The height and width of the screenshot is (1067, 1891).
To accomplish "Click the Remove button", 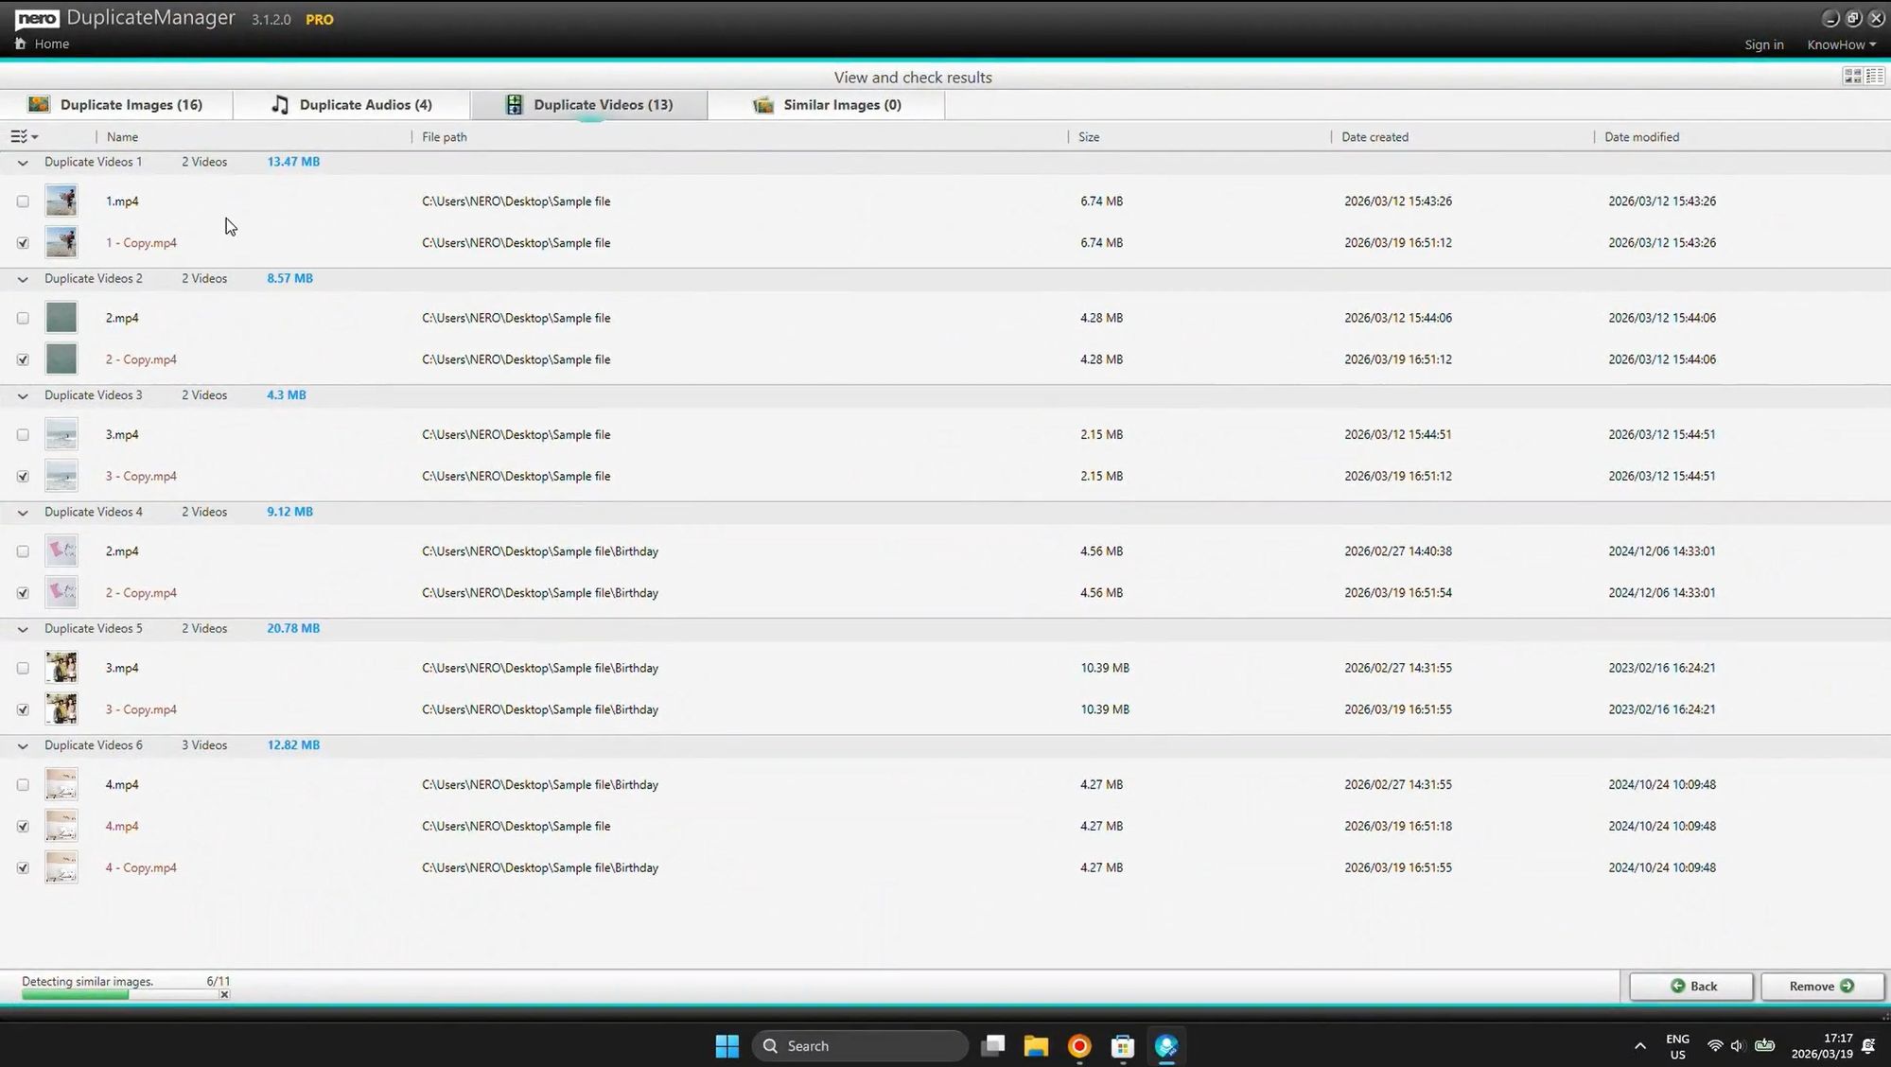I will (x=1821, y=986).
